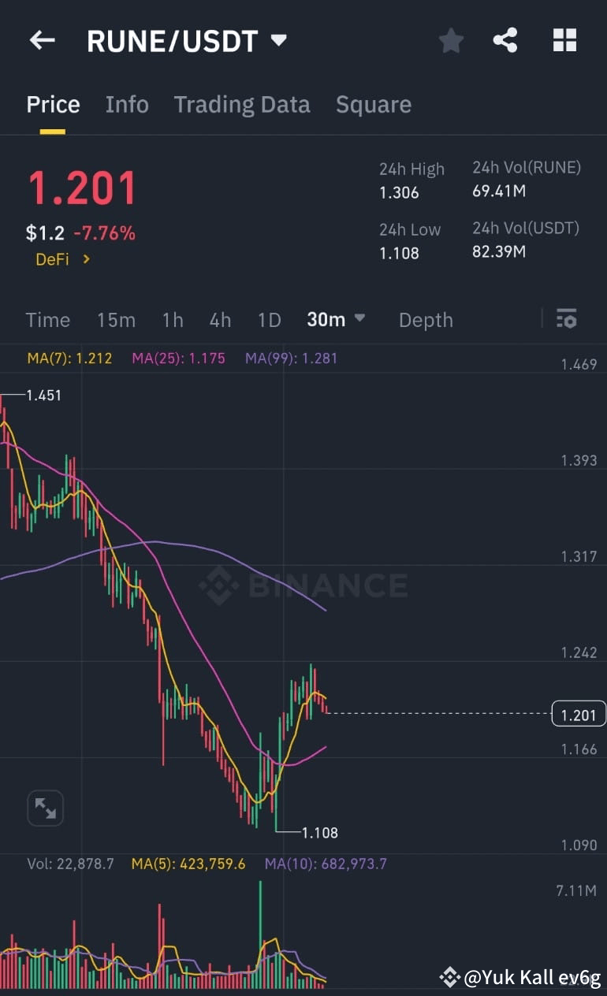Tap the yellow MA(5) volume indicator label

pos(188,864)
